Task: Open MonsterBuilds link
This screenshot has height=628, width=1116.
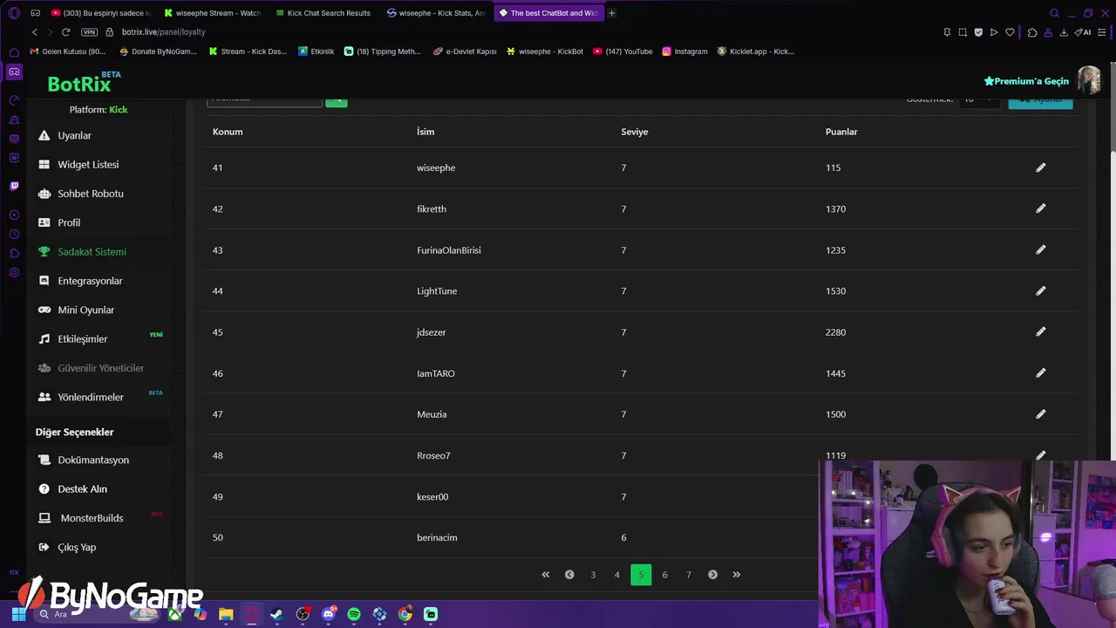Action: (92, 518)
